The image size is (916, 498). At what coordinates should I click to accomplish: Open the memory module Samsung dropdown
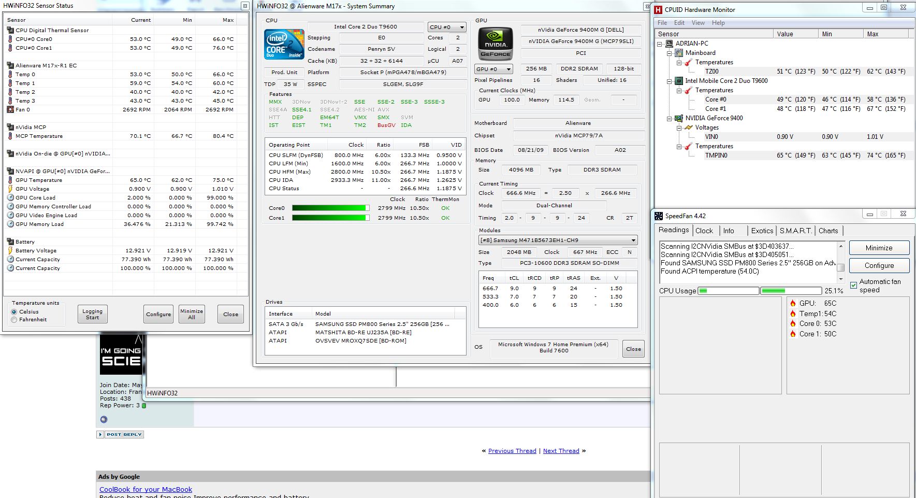(558, 240)
